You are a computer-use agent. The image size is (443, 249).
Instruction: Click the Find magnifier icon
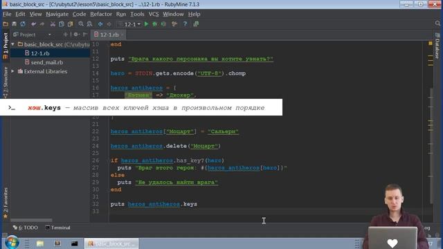(x=81, y=24)
